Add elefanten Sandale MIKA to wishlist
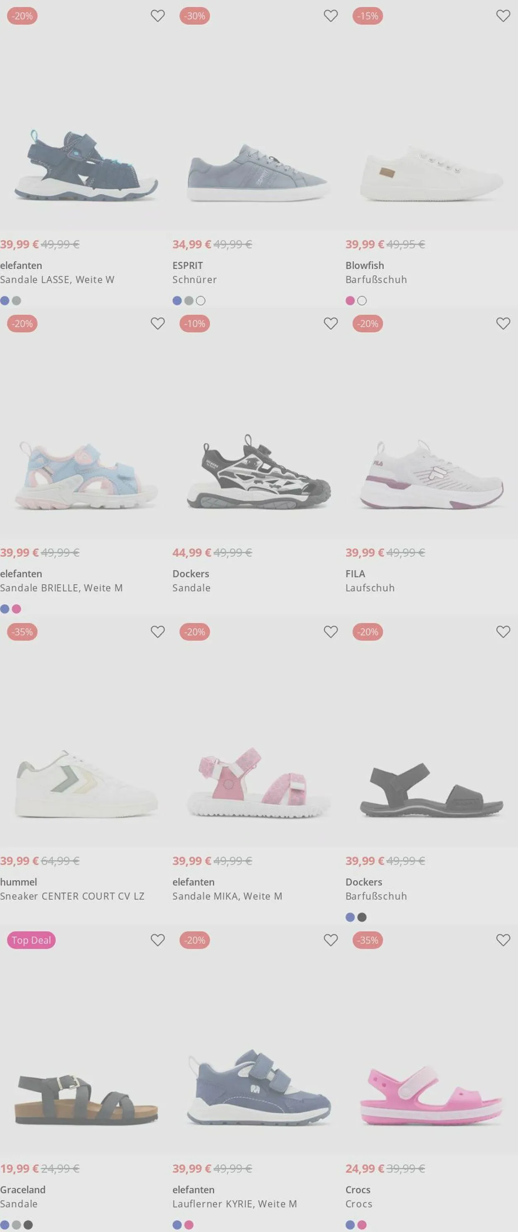This screenshot has width=518, height=1232. click(x=331, y=632)
